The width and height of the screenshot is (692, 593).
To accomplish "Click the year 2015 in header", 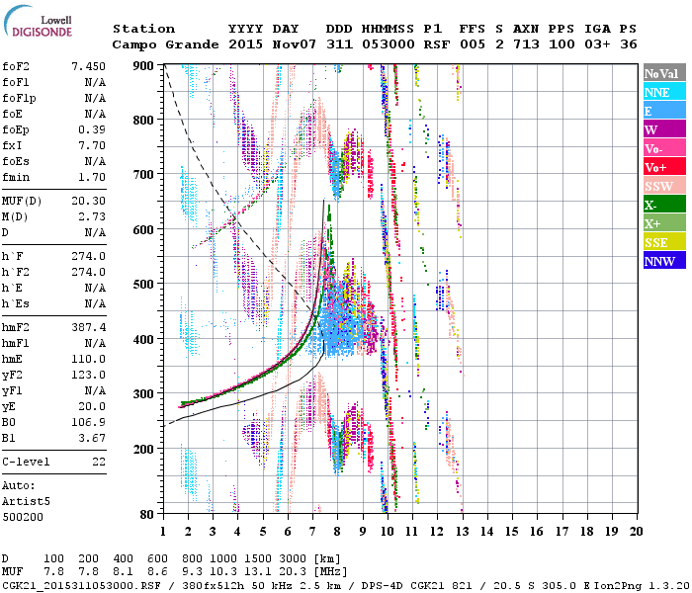I will (x=246, y=44).
